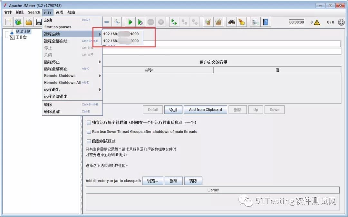Click the Remote start all toolbar icon
The width and height of the screenshot is (348, 217).
[x=174, y=22]
